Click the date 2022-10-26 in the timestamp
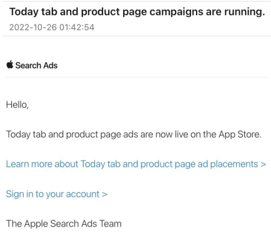Image resolution: width=271 pixels, height=246 pixels. (33, 27)
